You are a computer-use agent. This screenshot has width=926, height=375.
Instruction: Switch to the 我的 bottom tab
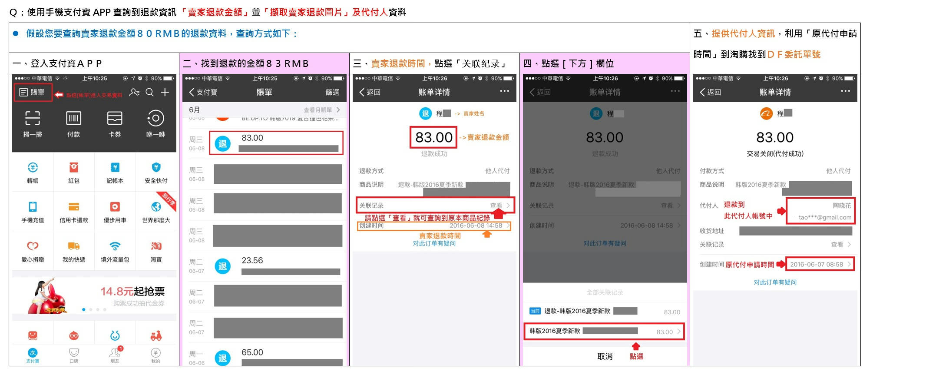[155, 355]
